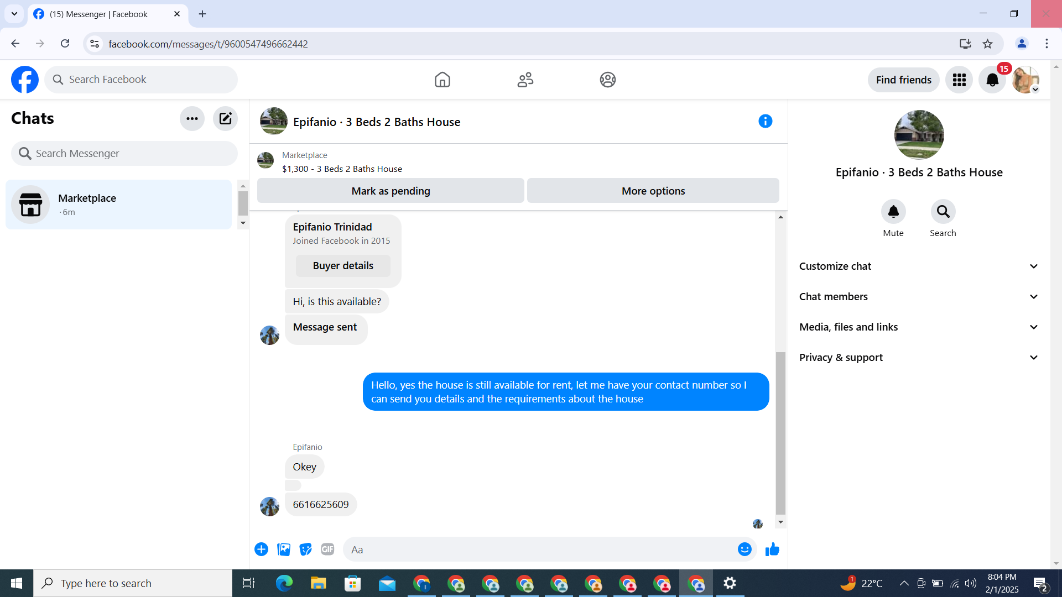This screenshot has height=597, width=1062.
Task: Click the search conversation magnifier icon
Action: click(943, 212)
